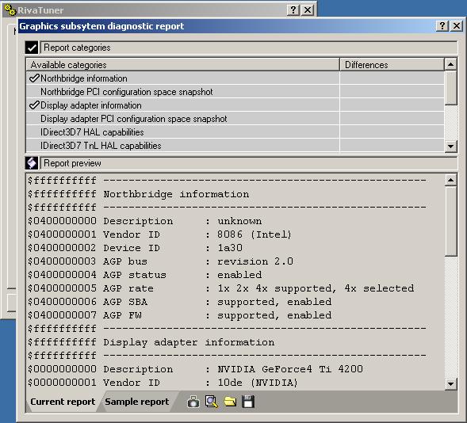Click the diagnostic report help question button
This screenshot has width=467, height=423.
[x=442, y=26]
